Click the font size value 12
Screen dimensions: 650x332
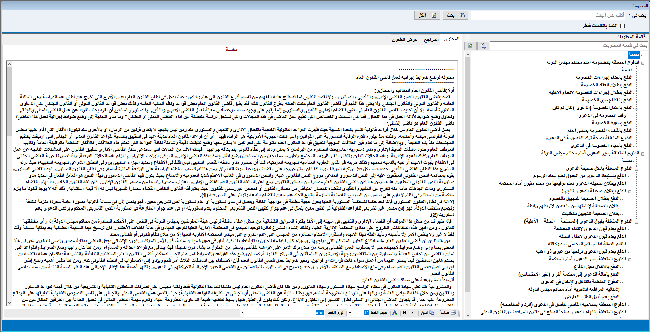(366, 313)
